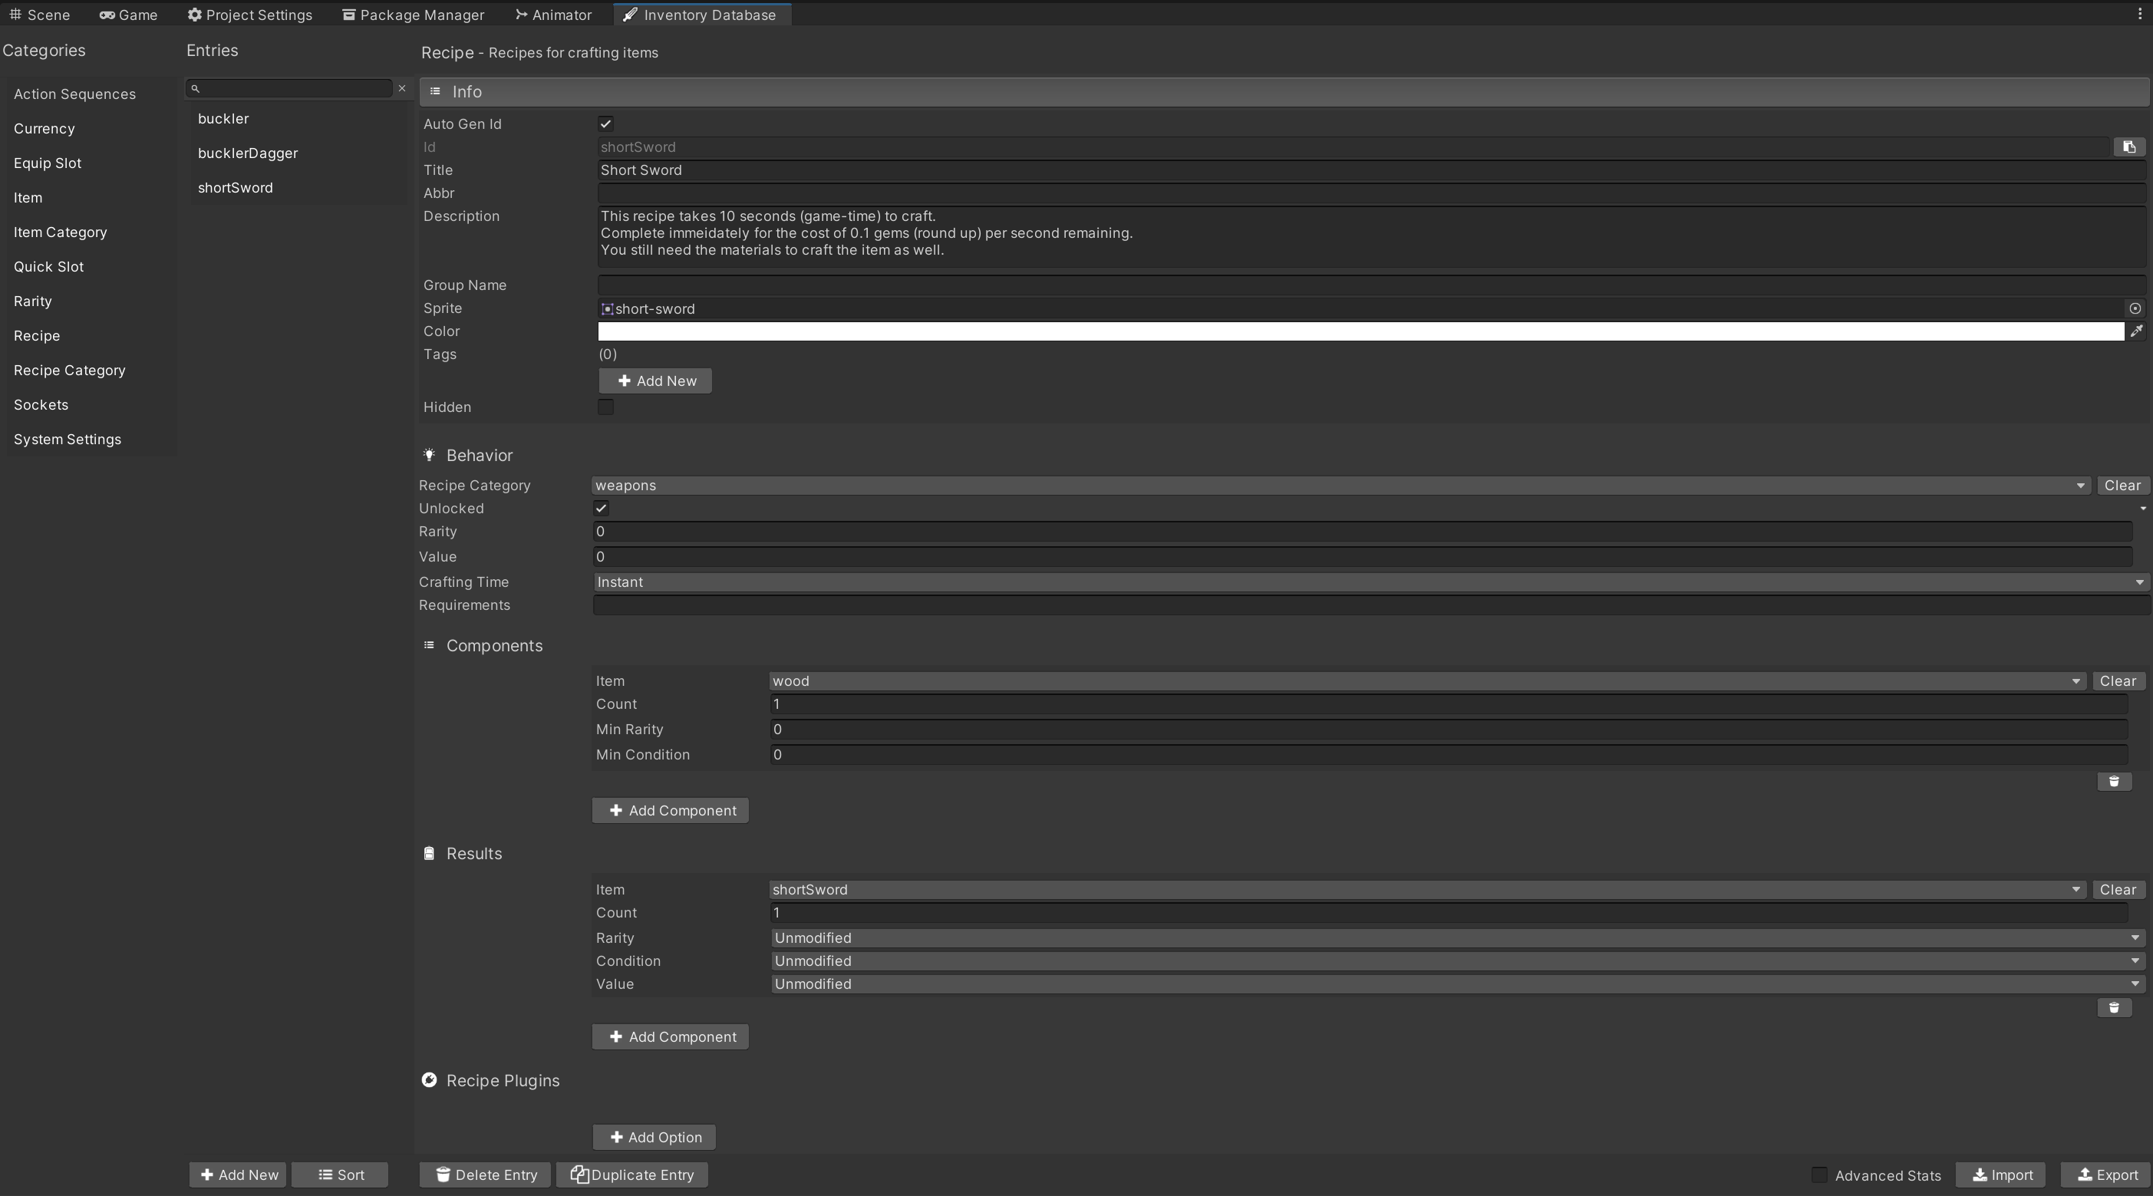Viewport: 2153px width, 1196px height.
Task: Click the small arrow beside Unlocked row
Action: (2142, 509)
